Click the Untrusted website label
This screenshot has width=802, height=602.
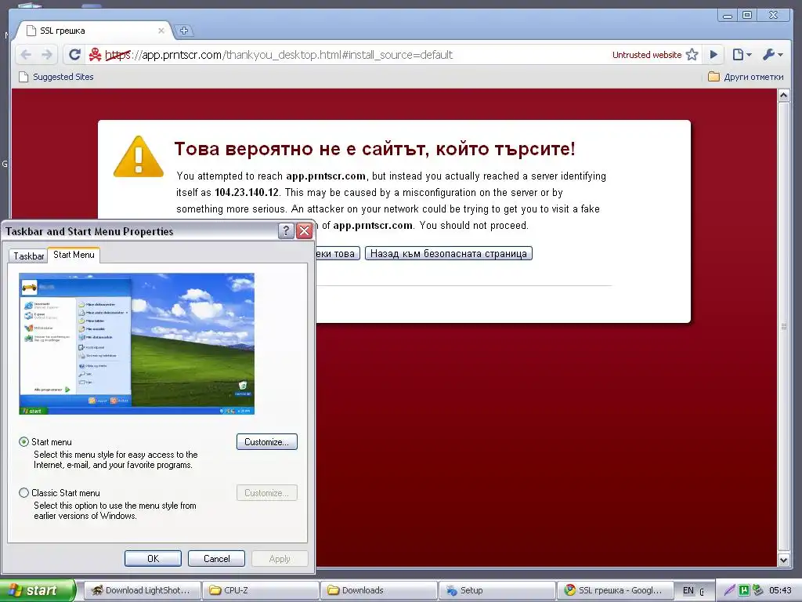pyautogui.click(x=647, y=55)
